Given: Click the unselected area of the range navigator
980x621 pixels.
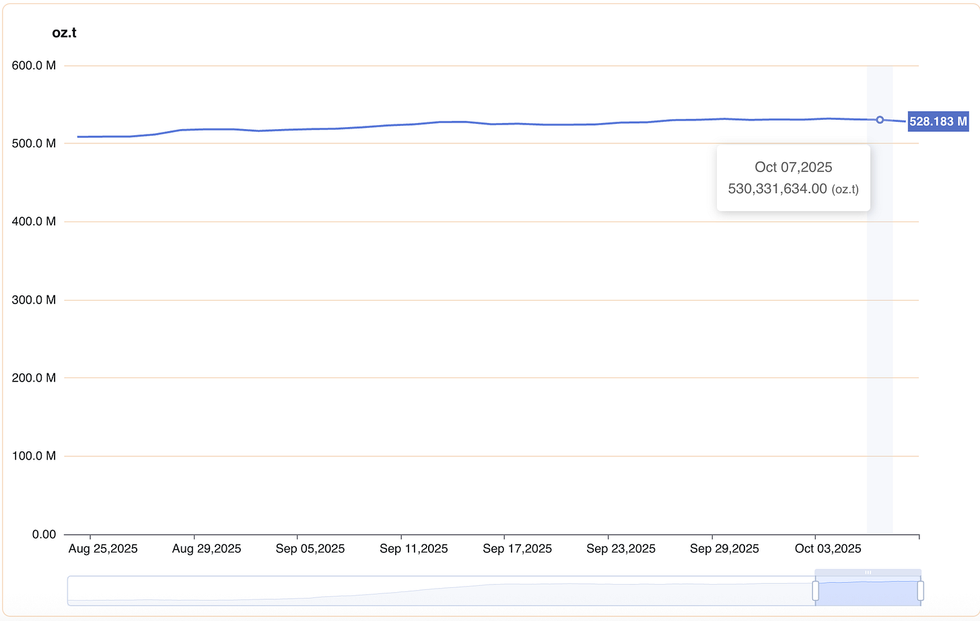Looking at the screenshot, I should (x=438, y=591).
